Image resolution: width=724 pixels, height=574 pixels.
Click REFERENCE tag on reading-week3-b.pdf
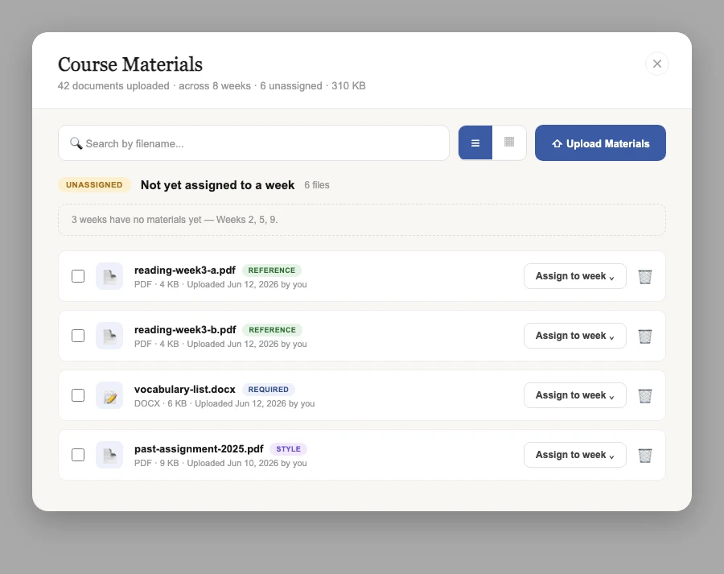[x=272, y=330]
